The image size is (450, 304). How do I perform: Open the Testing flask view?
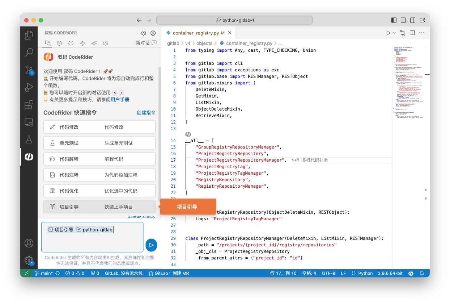click(x=29, y=139)
